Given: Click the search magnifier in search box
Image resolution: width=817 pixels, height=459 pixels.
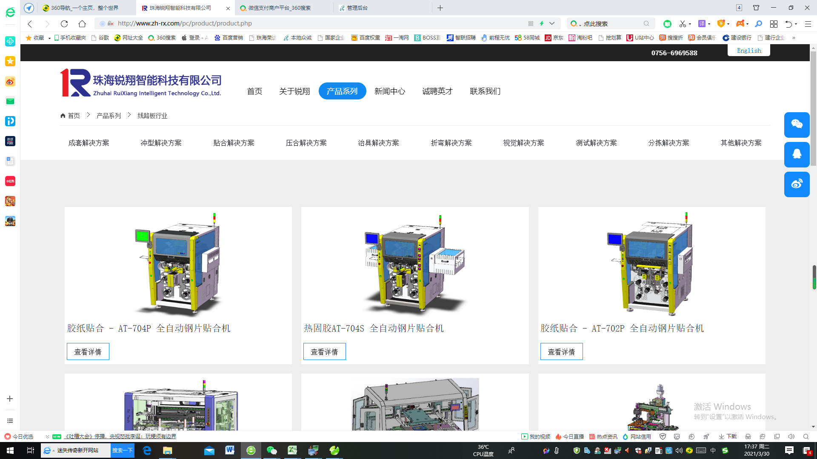Looking at the screenshot, I should click(x=646, y=24).
